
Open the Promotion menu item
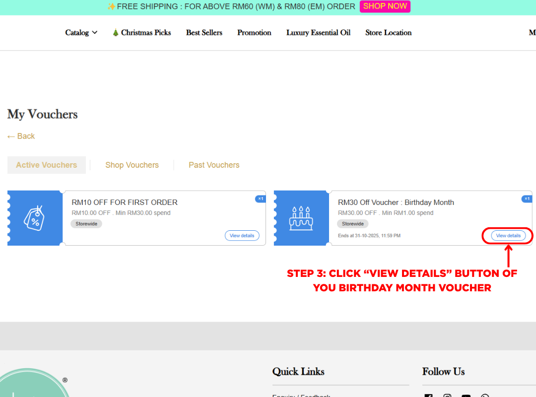[254, 33]
